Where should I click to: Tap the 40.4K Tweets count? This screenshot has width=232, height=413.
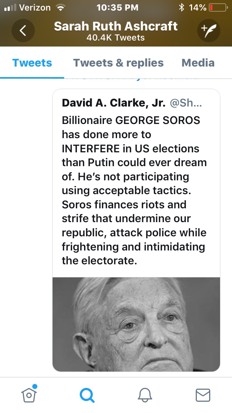tap(116, 38)
